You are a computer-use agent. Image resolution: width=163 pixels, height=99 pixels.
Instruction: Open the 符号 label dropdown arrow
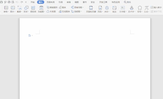coord(142,12)
